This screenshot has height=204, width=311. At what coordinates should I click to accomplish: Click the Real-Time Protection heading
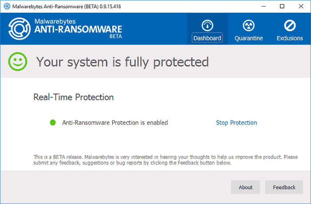[x=73, y=97]
